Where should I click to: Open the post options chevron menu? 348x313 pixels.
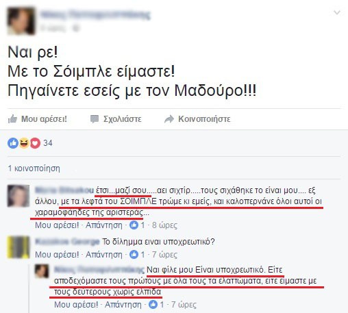(337, 12)
